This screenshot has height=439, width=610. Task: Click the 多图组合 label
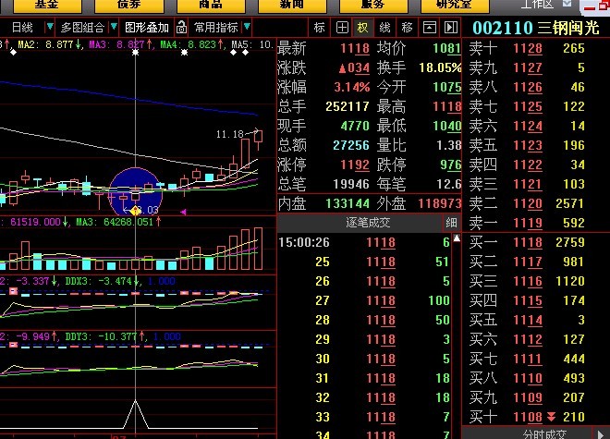coord(82,27)
